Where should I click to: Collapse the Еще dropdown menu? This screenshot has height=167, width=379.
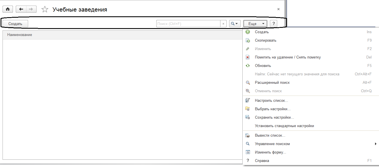coord(255,24)
